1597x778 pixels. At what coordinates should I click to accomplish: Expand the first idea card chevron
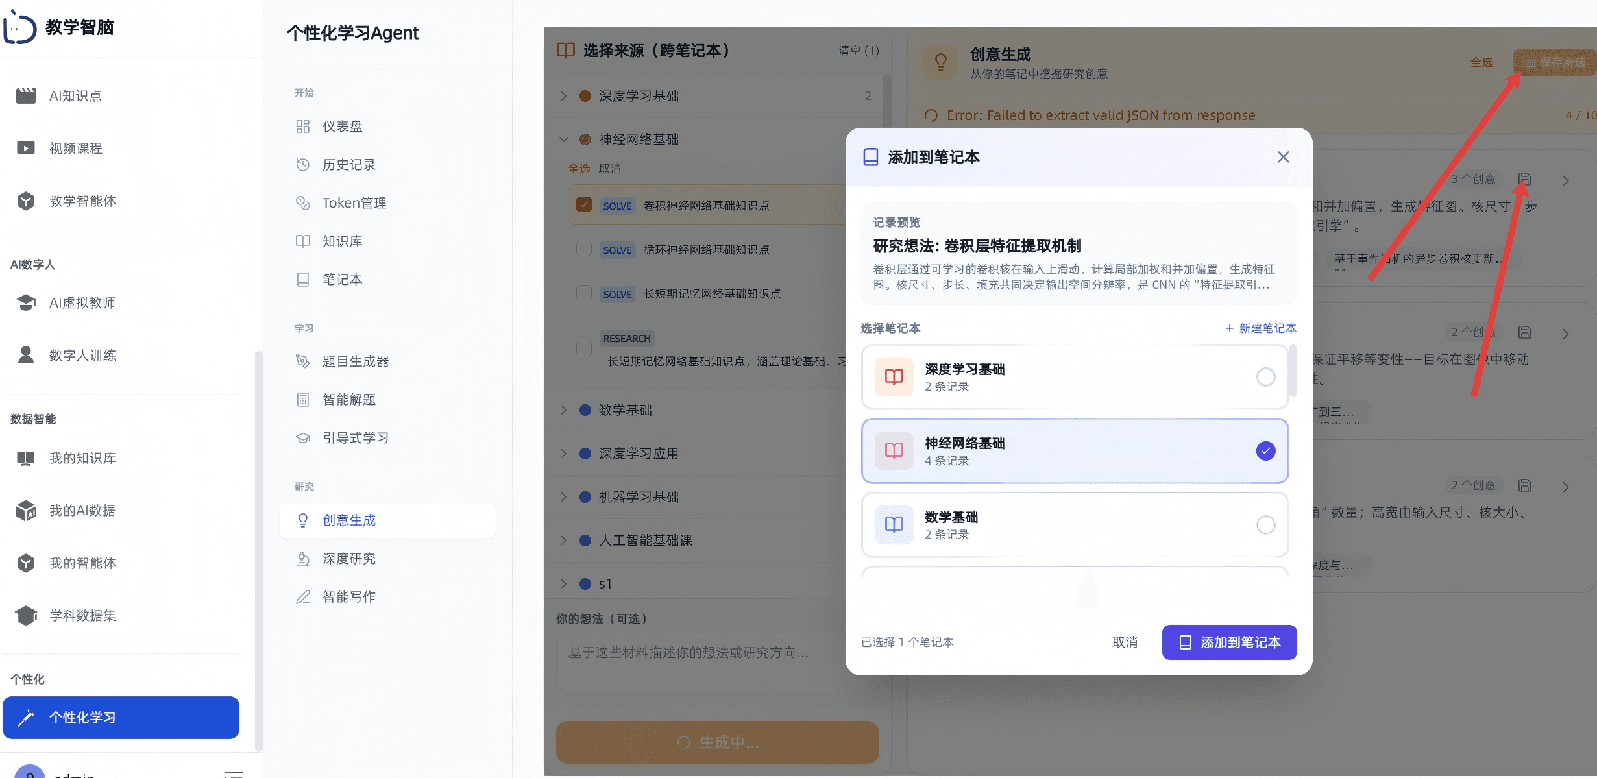coord(1566,180)
